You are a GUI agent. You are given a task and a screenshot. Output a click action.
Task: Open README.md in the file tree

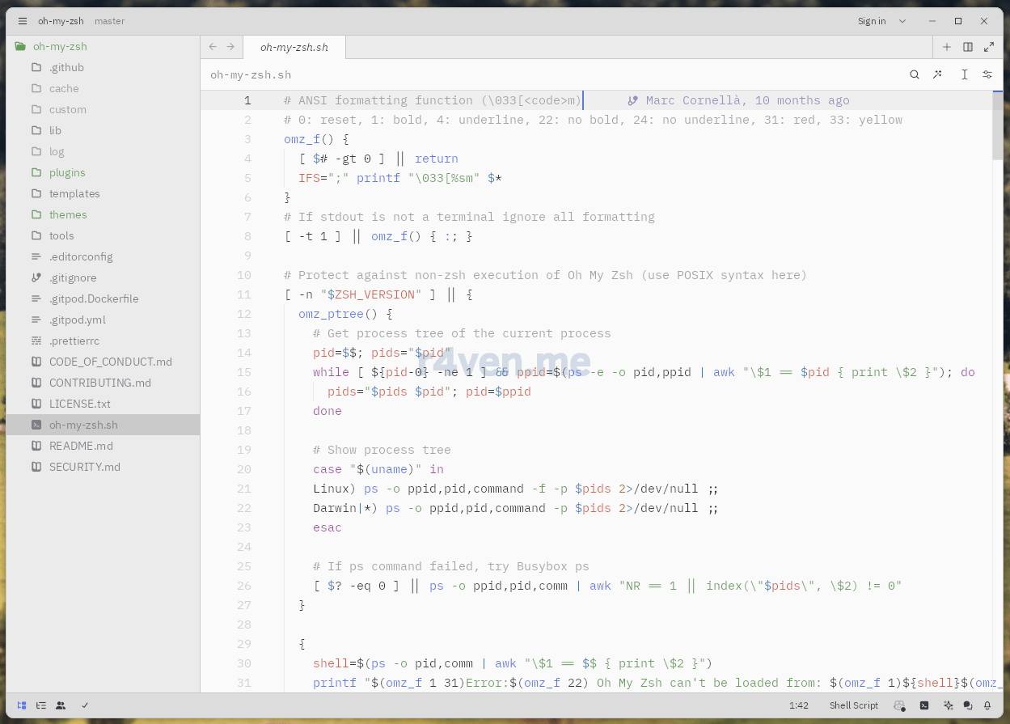pos(81,446)
